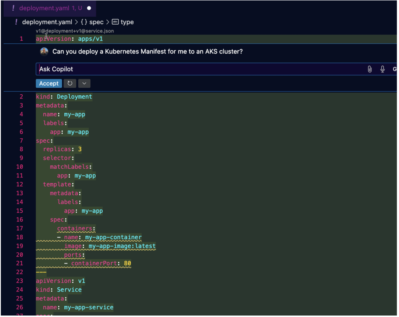Click the attach file paperclip icon
The width and height of the screenshot is (399, 317).
pyautogui.click(x=370, y=69)
